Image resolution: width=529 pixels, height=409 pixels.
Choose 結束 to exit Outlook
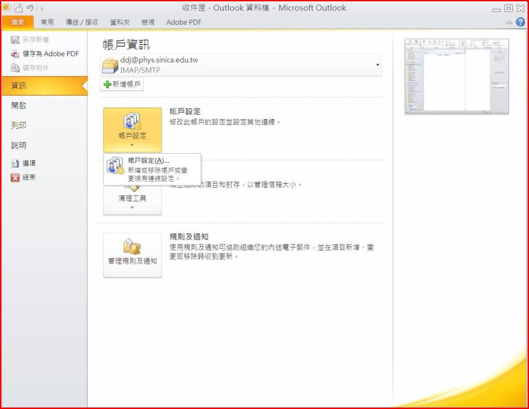click(x=29, y=177)
